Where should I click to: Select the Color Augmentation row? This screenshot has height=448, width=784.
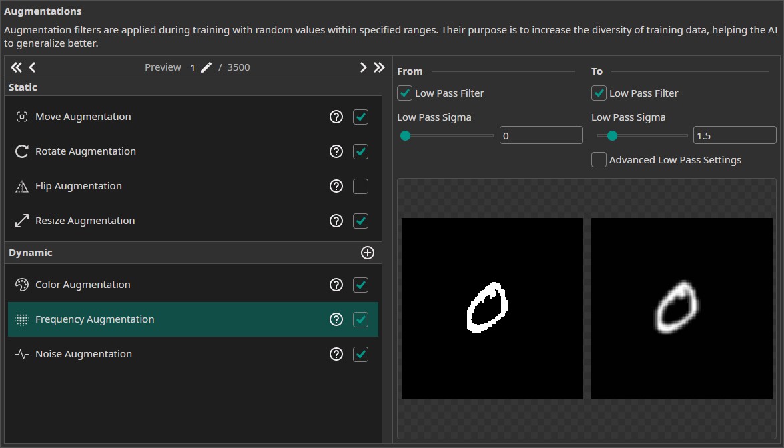[x=83, y=285]
